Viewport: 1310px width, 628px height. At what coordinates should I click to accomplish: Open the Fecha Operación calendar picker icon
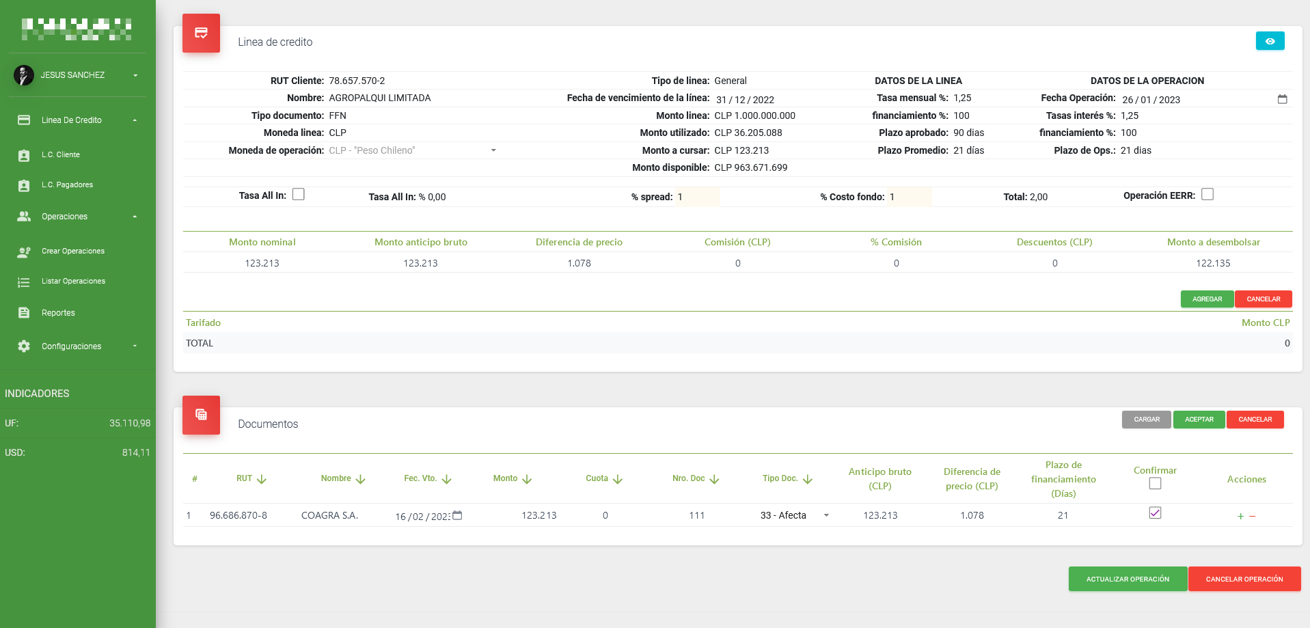[x=1282, y=99]
